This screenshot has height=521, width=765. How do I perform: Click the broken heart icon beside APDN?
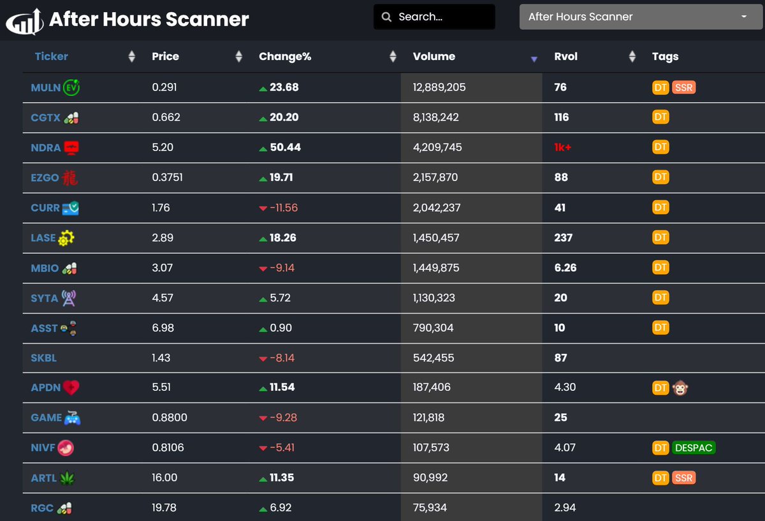pos(71,388)
